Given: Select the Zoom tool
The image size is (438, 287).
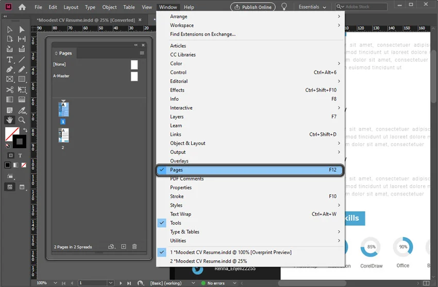Looking at the screenshot, I should tap(22, 120).
